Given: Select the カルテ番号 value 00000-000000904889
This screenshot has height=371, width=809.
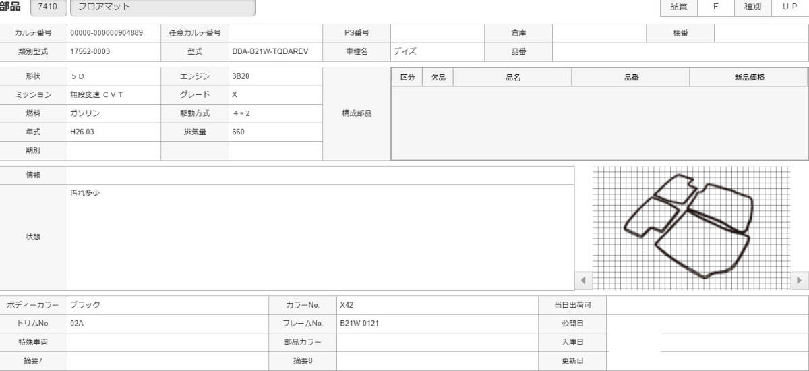Looking at the screenshot, I should click(107, 32).
